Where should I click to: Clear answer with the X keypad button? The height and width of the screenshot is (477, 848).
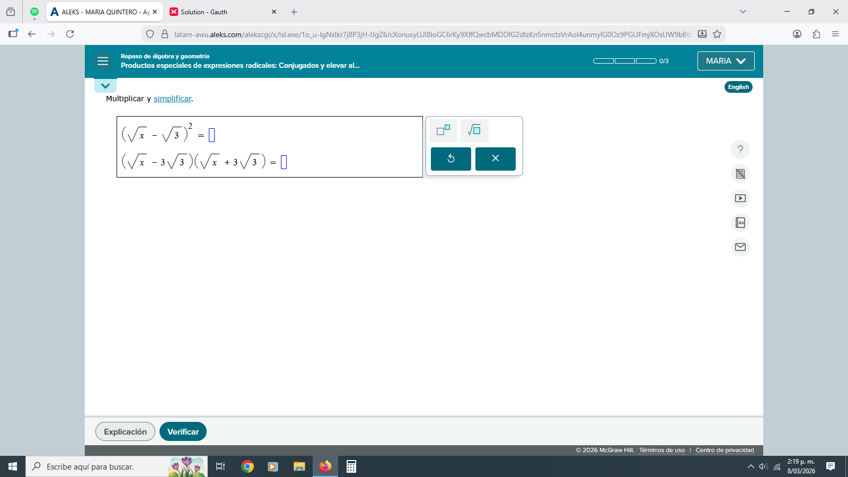click(x=495, y=158)
